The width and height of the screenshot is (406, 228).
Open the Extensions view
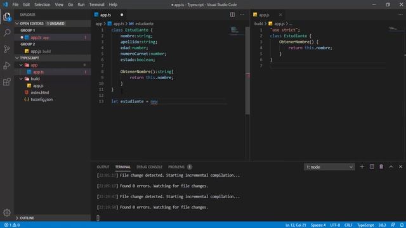coord(7,82)
